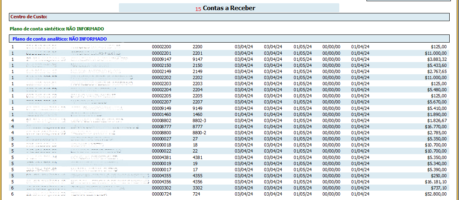
Task: Select the amount $5.410,00
Action: 437,108
